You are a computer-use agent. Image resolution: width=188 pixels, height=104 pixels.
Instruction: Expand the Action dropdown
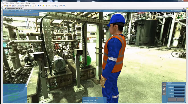click(x=179, y=93)
